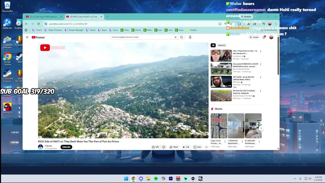The height and width of the screenshot is (183, 325).
Task: Open Google Chrome desktop shortcut
Action: click(x=7, y=59)
